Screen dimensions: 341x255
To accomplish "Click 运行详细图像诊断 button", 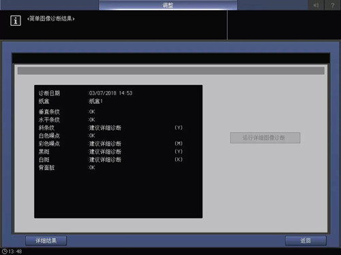I will 265,137.
